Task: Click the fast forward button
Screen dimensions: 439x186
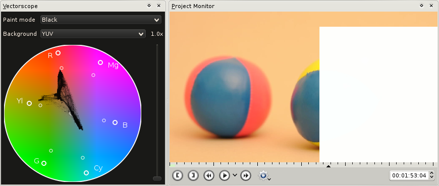Action: tap(246, 175)
